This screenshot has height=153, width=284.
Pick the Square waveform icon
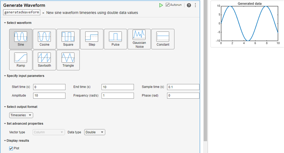point(68,39)
